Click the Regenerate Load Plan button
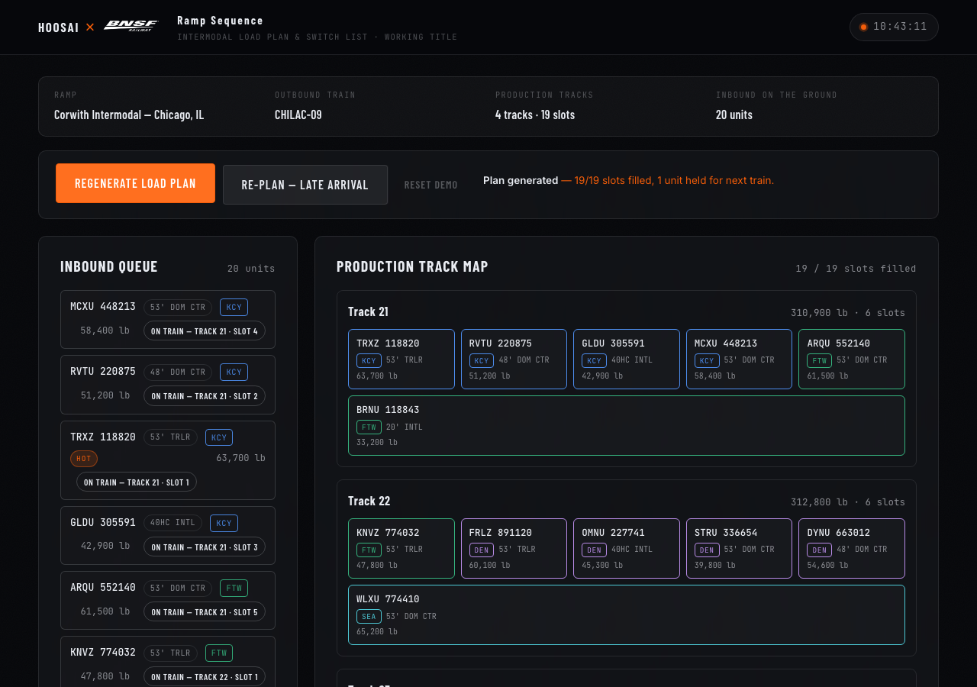The width and height of the screenshot is (977, 687). pyautogui.click(x=135, y=183)
